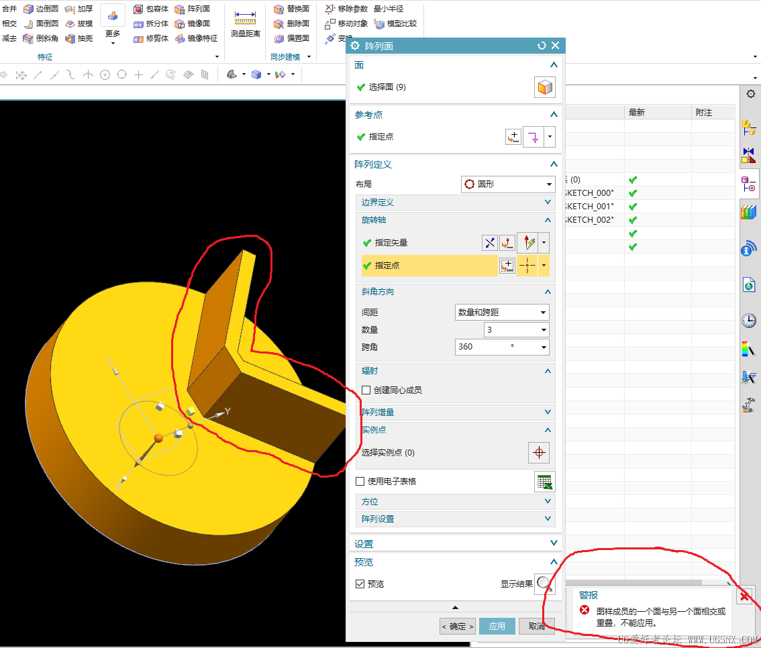Open the 特征 group dropdown arrow

point(217,57)
